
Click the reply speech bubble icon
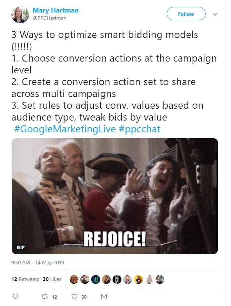[15, 297]
